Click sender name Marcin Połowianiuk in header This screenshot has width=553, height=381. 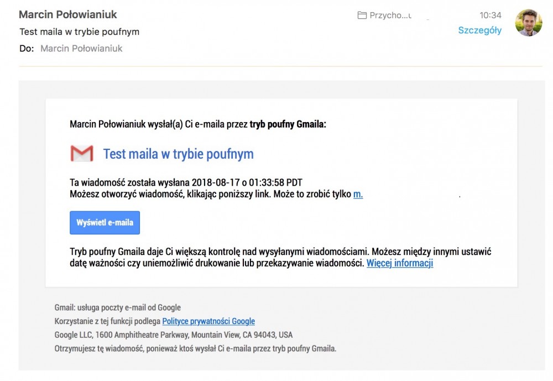[67, 14]
